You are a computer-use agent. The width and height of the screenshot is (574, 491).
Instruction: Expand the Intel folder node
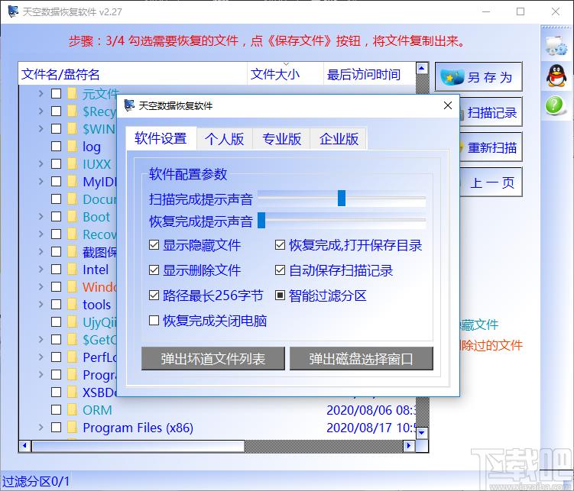[41, 269]
